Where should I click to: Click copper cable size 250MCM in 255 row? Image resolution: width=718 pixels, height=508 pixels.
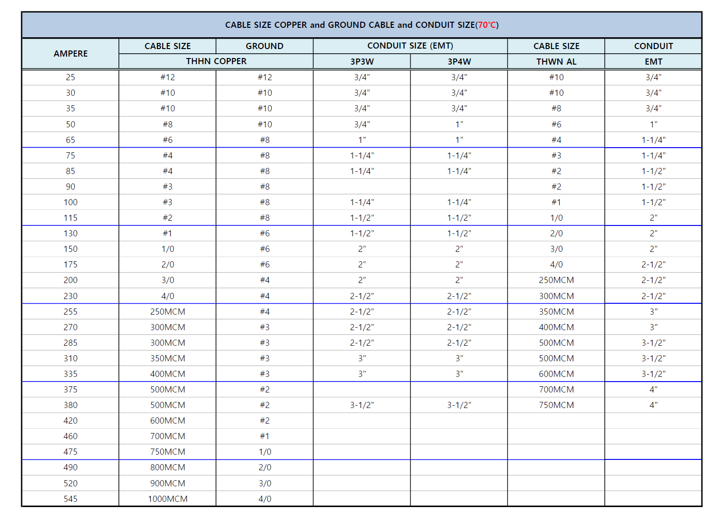coord(168,312)
